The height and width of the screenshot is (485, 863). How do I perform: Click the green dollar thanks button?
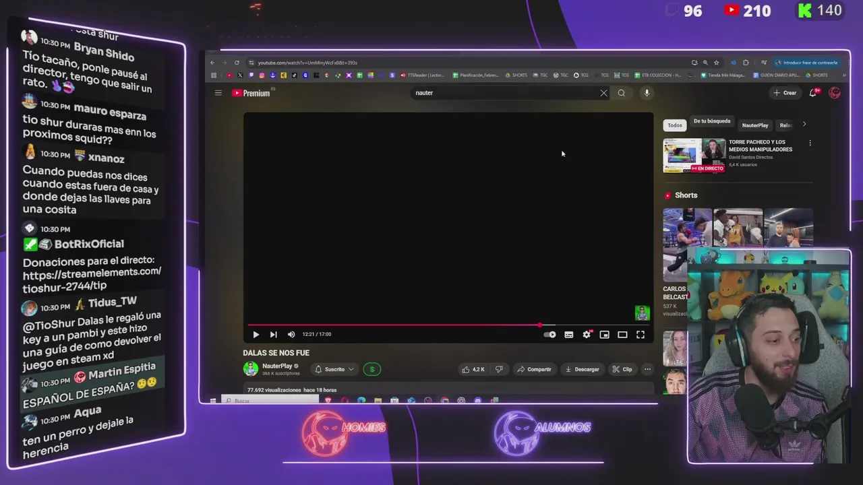click(x=371, y=369)
